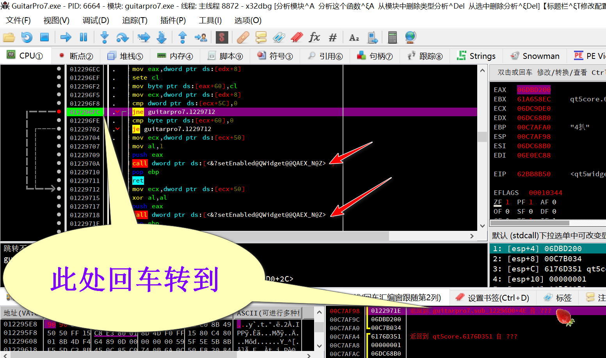Restart the debugged program
The height and width of the screenshot is (358, 606).
[27, 37]
